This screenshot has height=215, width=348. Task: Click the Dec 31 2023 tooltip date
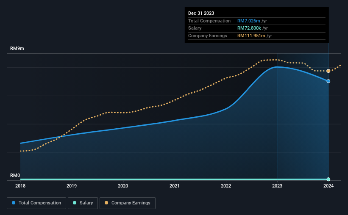201,13
